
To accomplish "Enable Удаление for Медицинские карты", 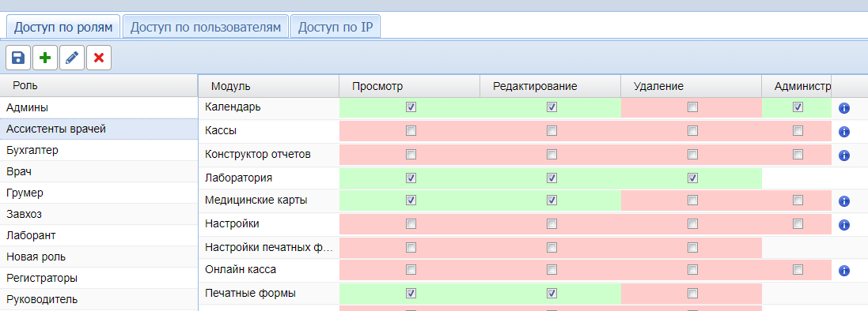I will (x=692, y=200).
